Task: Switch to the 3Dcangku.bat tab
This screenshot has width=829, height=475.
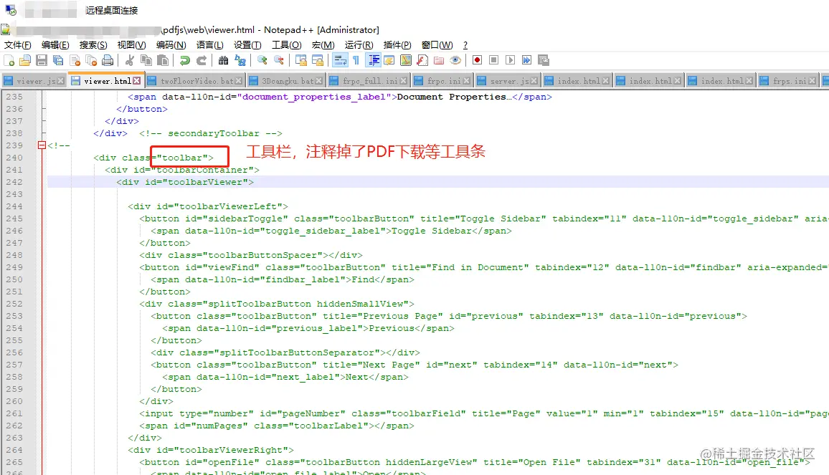Action: 285,81
